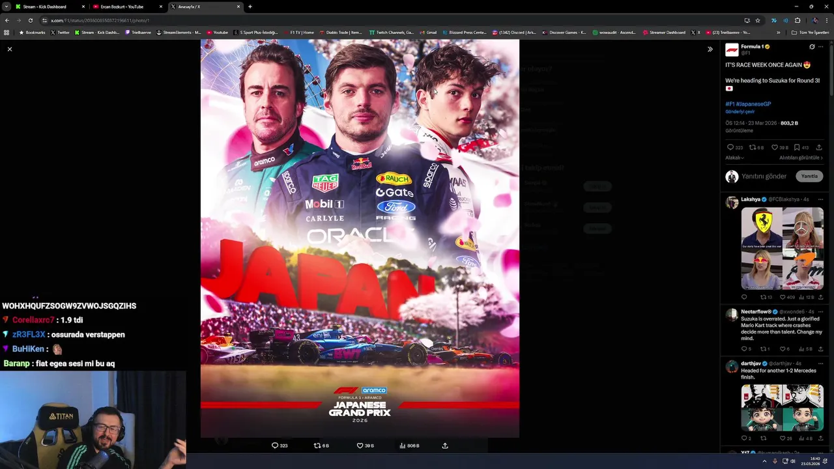Open more options on the Formula 1 post

click(x=821, y=47)
